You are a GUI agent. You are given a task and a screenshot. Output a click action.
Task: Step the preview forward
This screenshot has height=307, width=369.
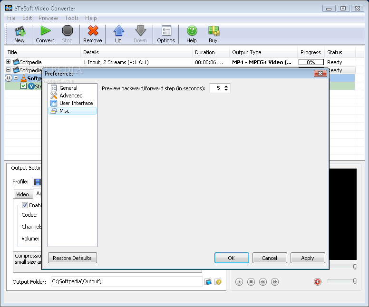click(275, 282)
